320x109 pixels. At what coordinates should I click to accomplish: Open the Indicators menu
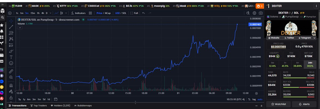coord(79,13)
